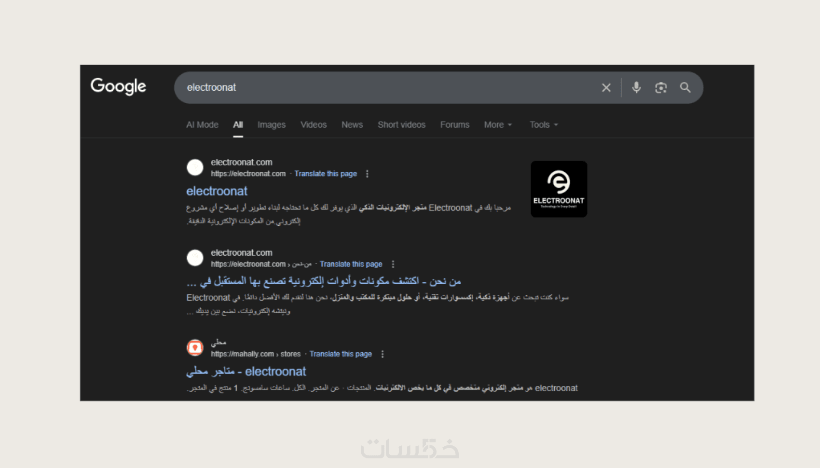Open three-dot menu of mahally.com result
This screenshot has width=820, height=468.
click(383, 354)
